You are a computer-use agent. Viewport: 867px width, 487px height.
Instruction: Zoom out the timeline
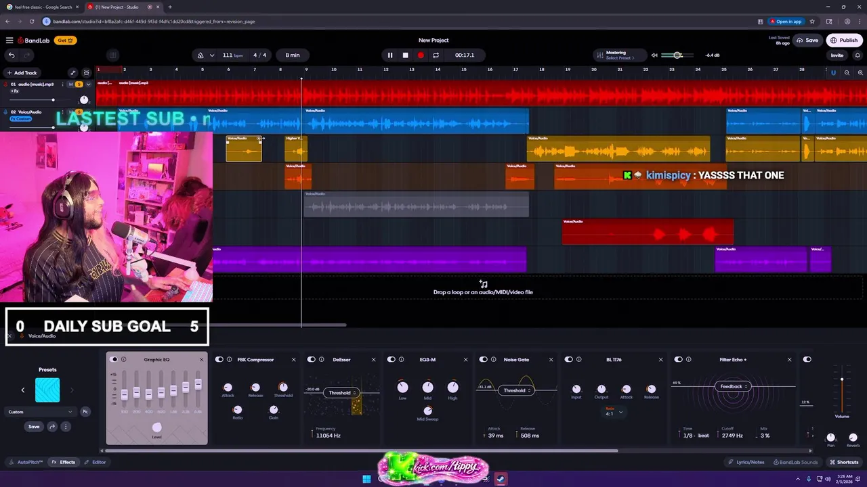point(847,72)
